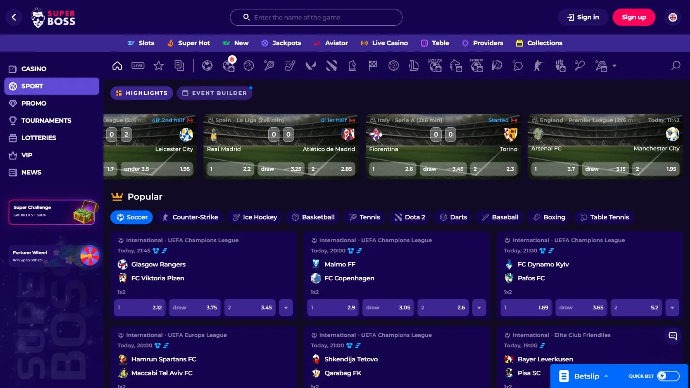Select the soccer ball sport icon

click(x=207, y=66)
